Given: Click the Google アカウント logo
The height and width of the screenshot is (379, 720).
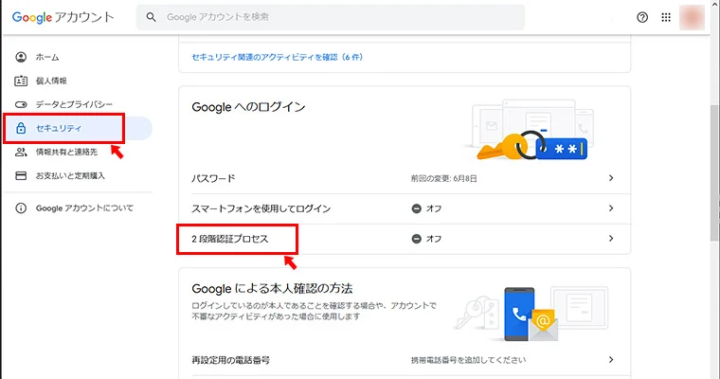Looking at the screenshot, I should pyautogui.click(x=63, y=17).
